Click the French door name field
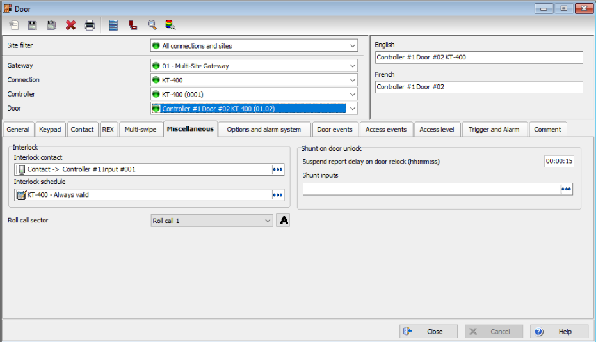 479,87
